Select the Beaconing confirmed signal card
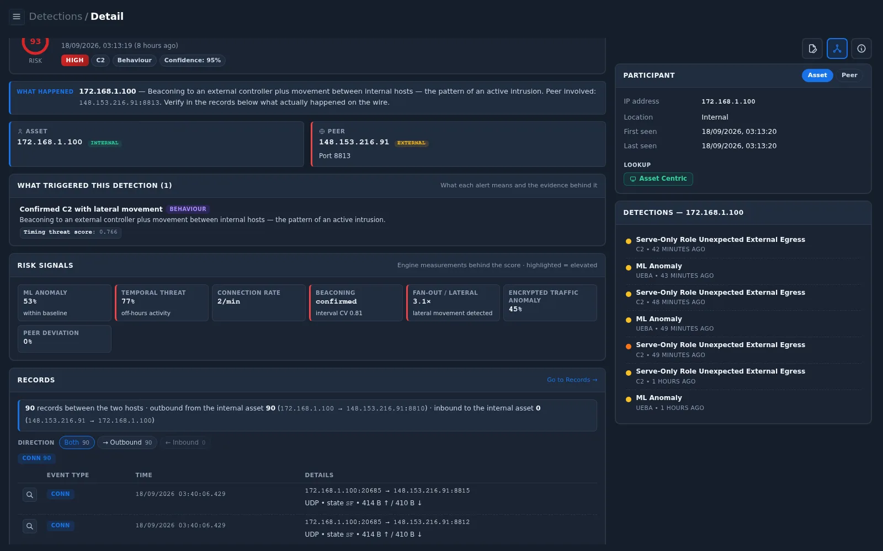Viewport: 883px width, 551px height. pyautogui.click(x=356, y=302)
